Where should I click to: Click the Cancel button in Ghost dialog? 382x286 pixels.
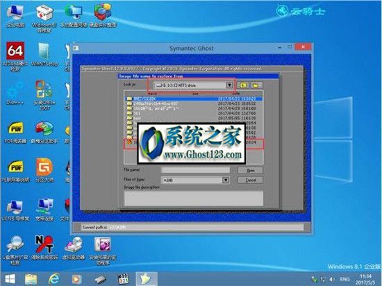click(251, 180)
